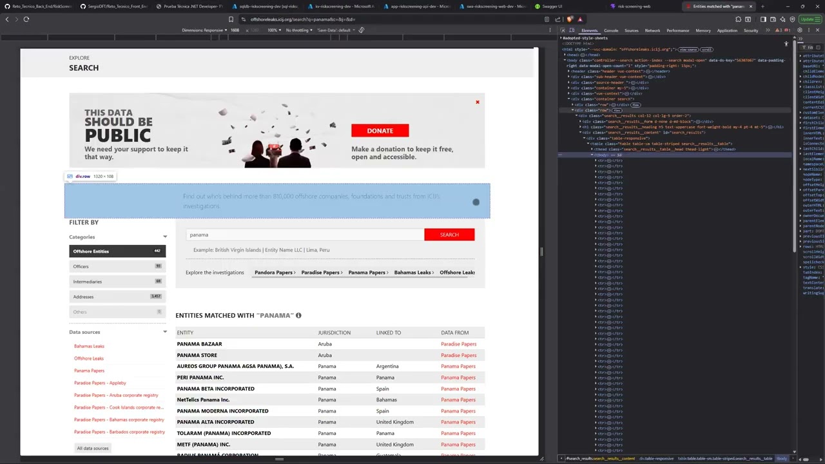Toggle the device toolbar icon
Screen dimensions: 825x464
tap(572, 30)
